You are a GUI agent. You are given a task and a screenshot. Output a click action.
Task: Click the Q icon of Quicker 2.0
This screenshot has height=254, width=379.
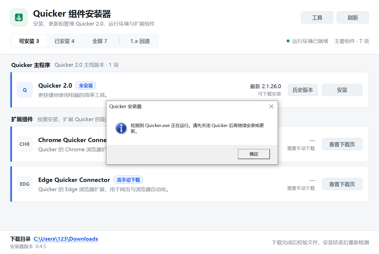[25, 90]
